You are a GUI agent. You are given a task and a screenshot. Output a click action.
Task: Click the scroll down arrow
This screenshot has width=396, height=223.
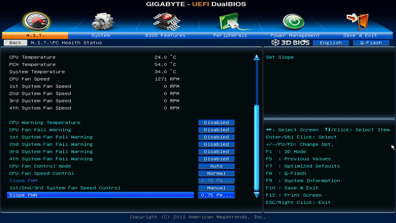click(x=257, y=195)
